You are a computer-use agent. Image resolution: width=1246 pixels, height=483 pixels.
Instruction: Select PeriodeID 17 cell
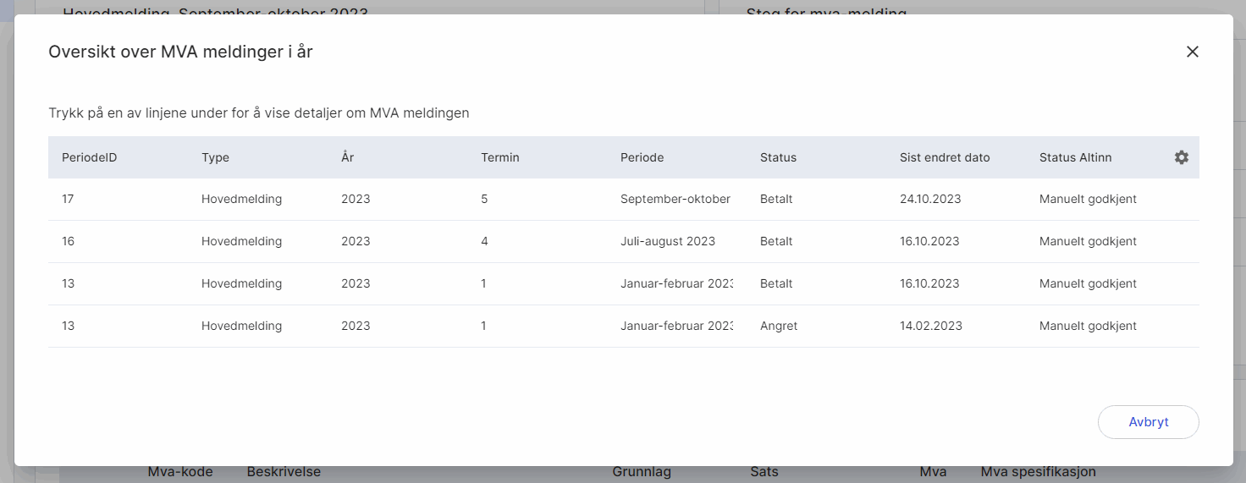coord(69,200)
